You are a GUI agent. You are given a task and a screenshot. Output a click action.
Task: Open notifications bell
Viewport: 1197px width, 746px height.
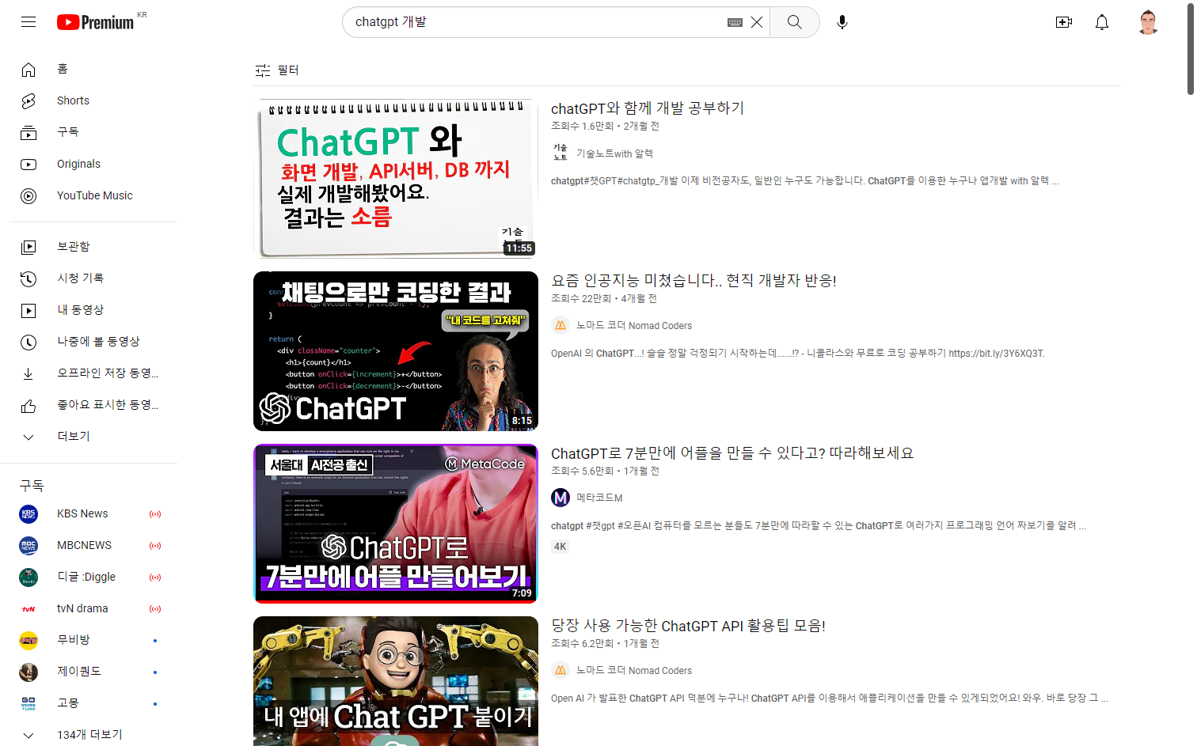(x=1102, y=22)
